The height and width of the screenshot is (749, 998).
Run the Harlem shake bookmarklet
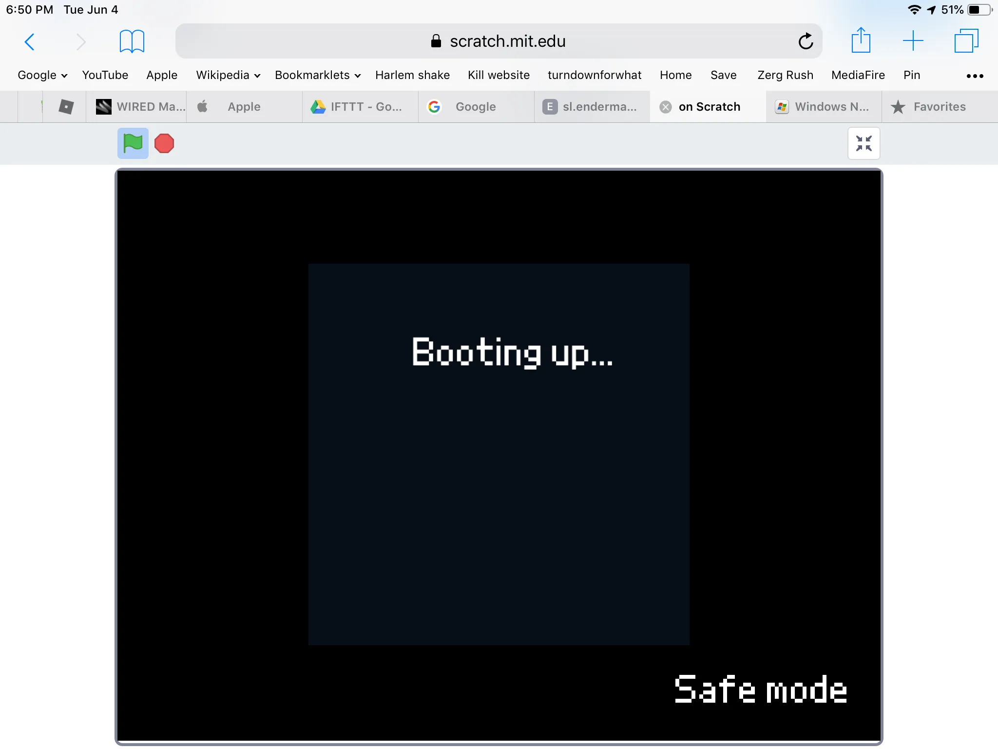412,75
